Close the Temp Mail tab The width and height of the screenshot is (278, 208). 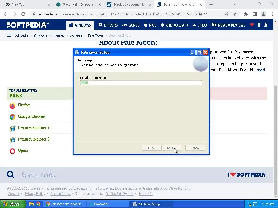(100, 5)
